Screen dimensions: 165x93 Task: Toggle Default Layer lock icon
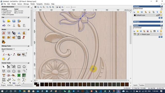point(157,15)
